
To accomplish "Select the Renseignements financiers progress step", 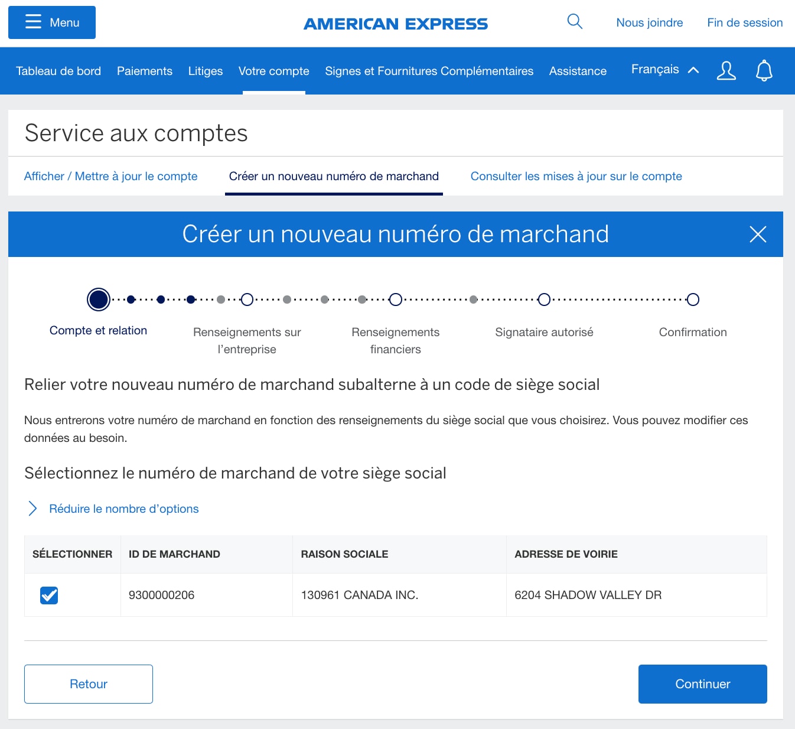I will coord(395,300).
